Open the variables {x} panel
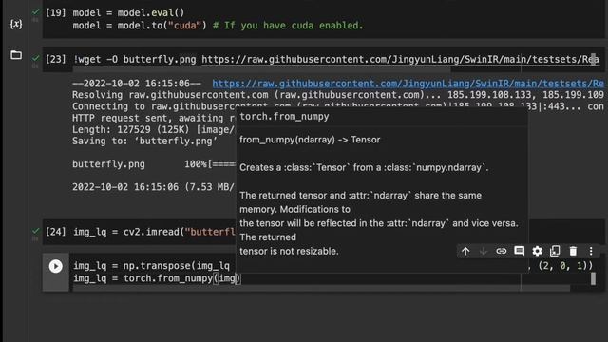 tap(16, 24)
